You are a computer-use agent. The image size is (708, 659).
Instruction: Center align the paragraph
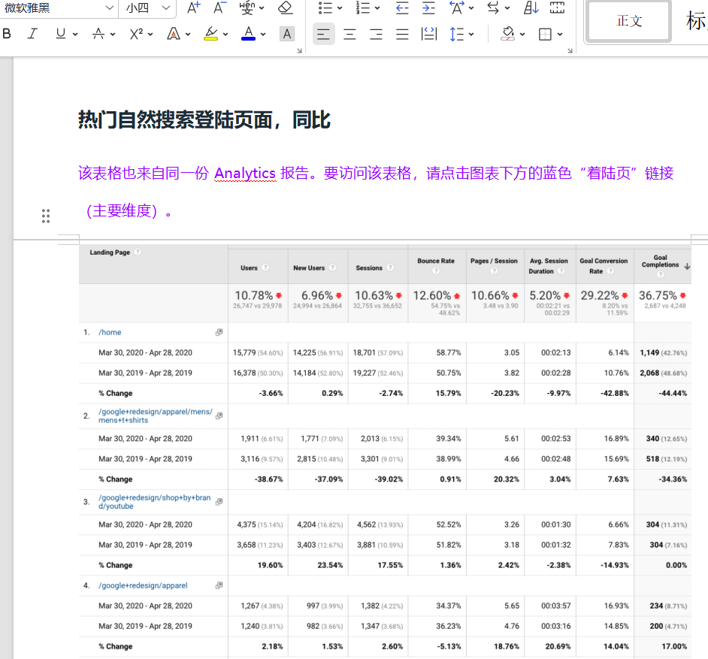349,34
